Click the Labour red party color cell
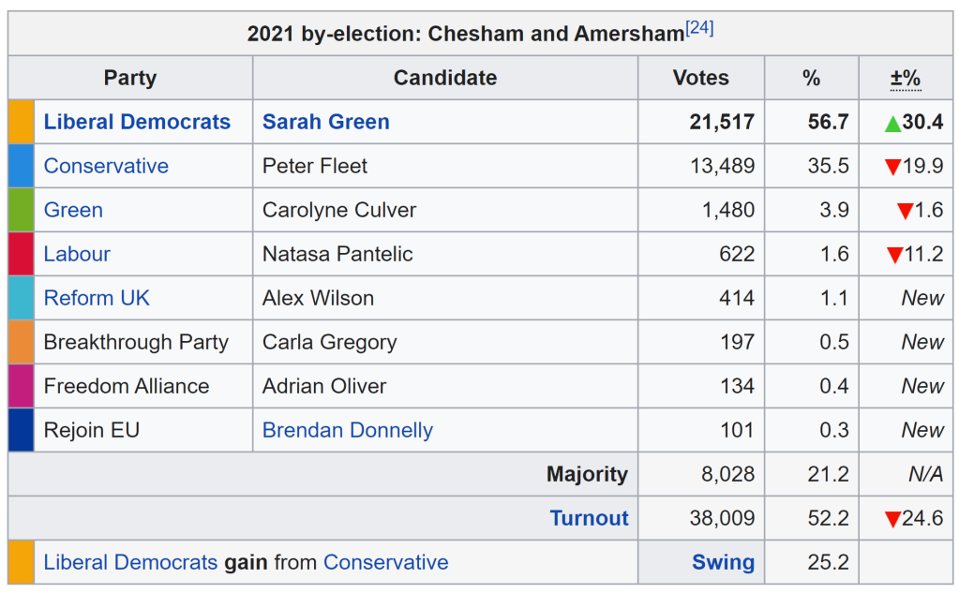This screenshot has width=959, height=593. tap(22, 254)
